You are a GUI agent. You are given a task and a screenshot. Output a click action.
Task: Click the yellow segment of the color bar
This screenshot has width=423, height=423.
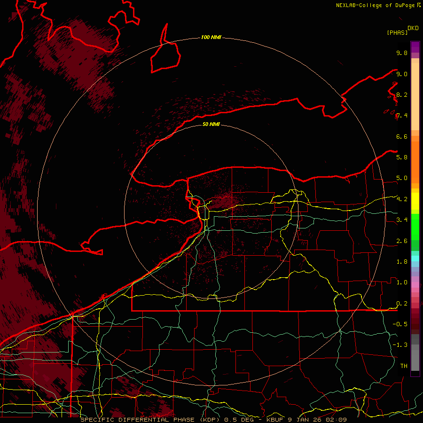(x=415, y=201)
